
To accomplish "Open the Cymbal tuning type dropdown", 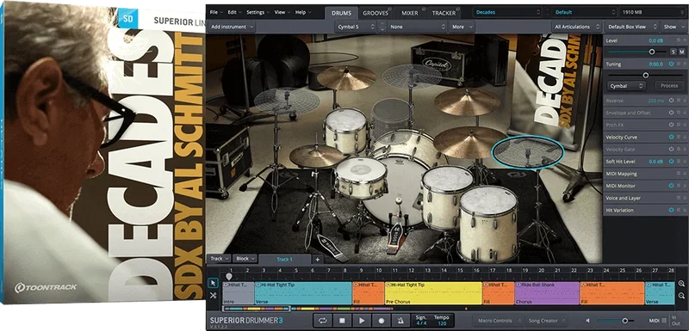I will coord(626,86).
